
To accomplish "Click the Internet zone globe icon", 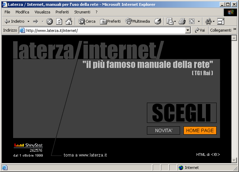I will [181, 168].
